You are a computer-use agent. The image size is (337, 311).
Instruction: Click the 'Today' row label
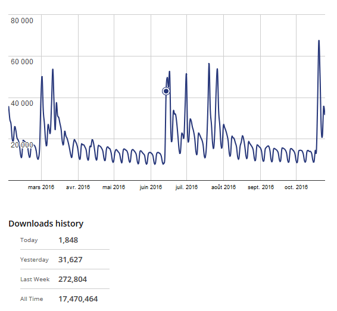[x=29, y=240]
